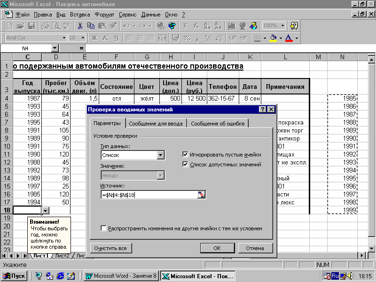Screen dimensions: 376x282
Task: Click inside the Источник input field
Action: [x=149, y=195]
